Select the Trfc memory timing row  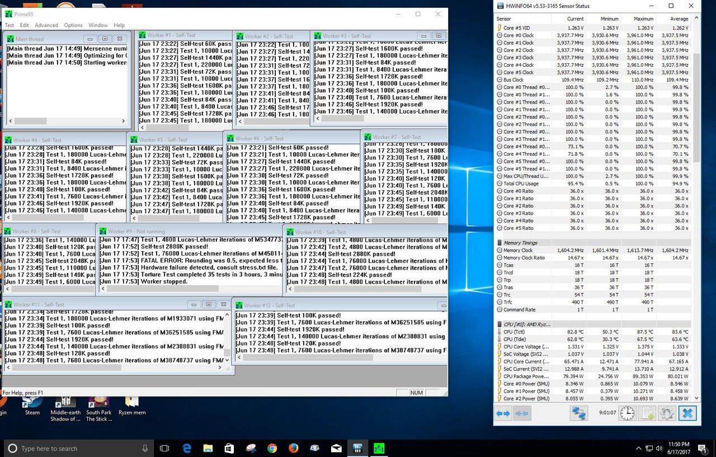(593, 302)
